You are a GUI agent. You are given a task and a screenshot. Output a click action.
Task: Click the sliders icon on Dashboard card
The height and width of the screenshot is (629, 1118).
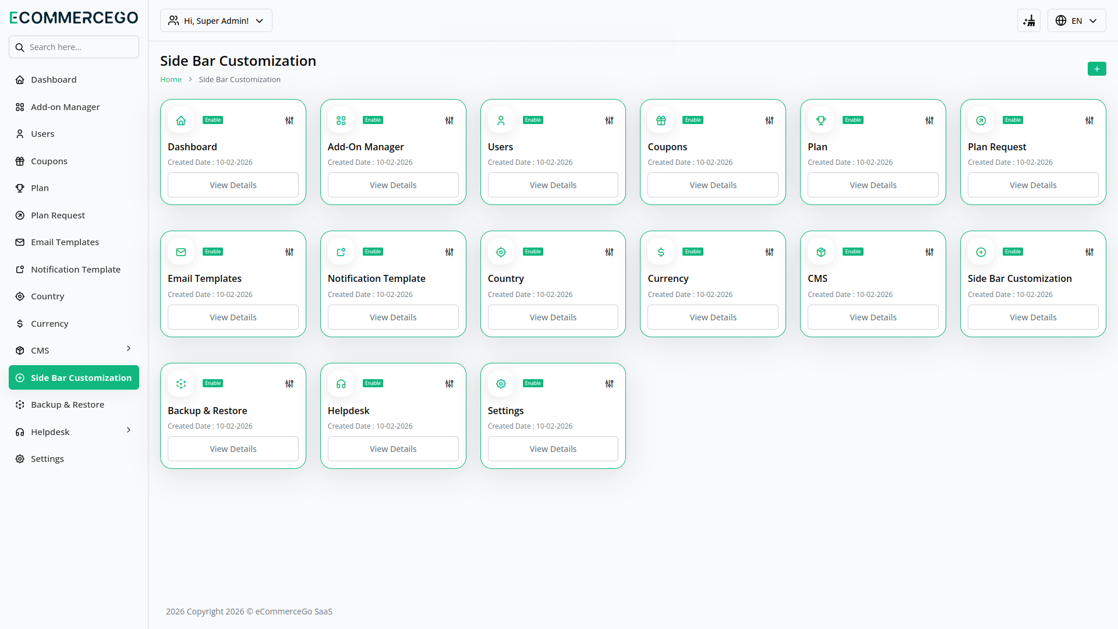pyautogui.click(x=289, y=121)
